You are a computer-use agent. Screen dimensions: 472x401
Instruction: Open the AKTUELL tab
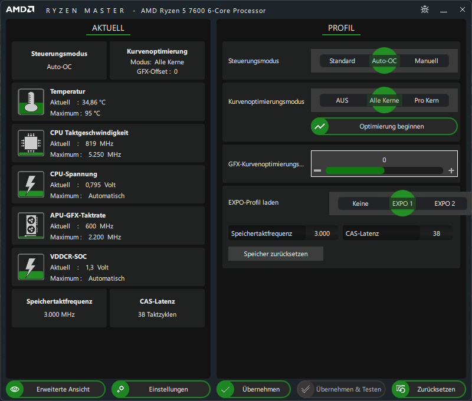click(x=108, y=28)
